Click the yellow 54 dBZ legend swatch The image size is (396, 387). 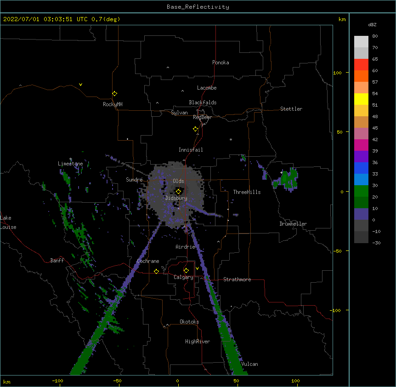(x=361, y=99)
